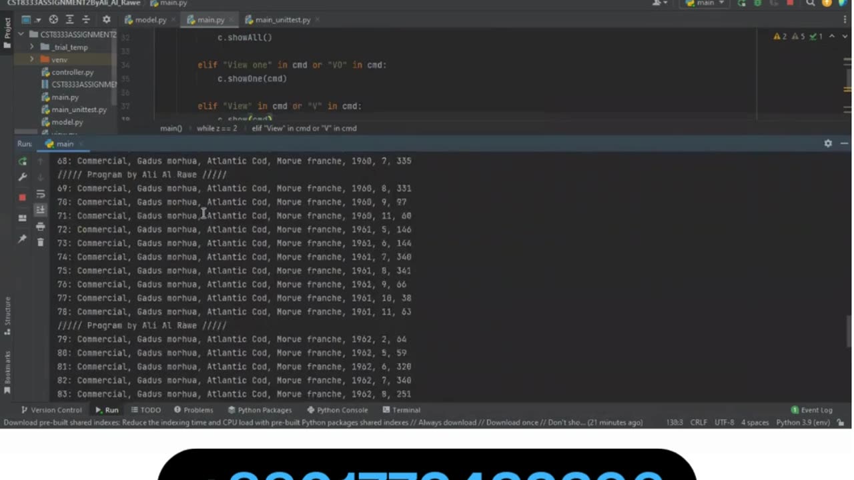The image size is (854, 480).
Task: Open Python Packages tool window
Action: 260,410
